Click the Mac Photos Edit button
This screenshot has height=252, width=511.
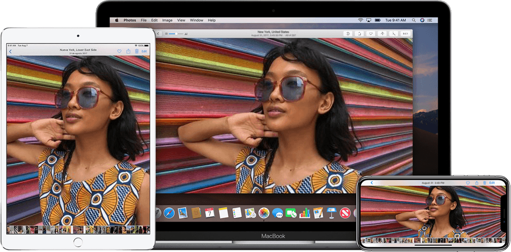point(405,34)
